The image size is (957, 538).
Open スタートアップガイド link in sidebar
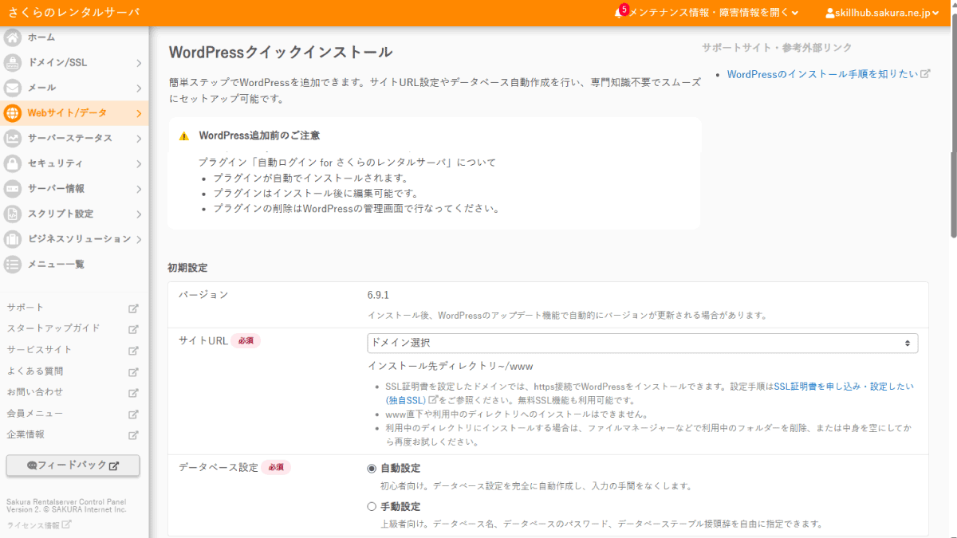coord(53,328)
